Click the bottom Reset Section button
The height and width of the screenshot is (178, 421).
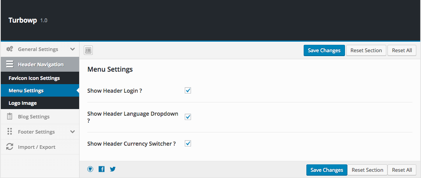[x=367, y=170]
